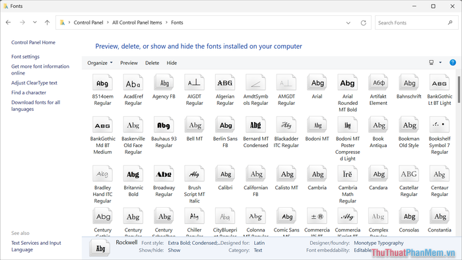Select the Brush Script MT Italic icon
The width and height of the screenshot is (462, 260).
tap(194, 174)
